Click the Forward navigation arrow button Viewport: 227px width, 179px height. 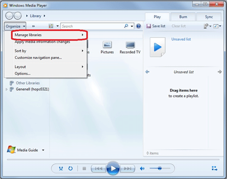[x=18, y=16]
